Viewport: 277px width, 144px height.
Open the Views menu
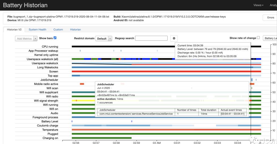258,5
